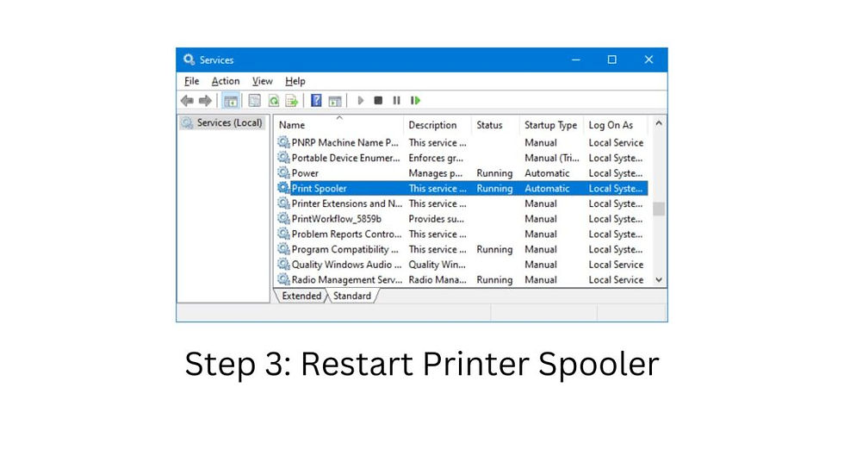Click the "Manual (Tri..." startup type cell
The image size is (844, 475).
pos(552,158)
